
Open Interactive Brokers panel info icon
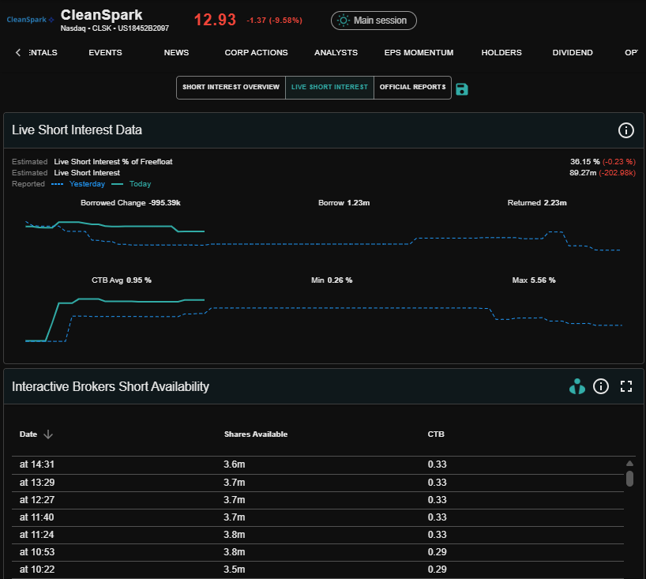(601, 386)
